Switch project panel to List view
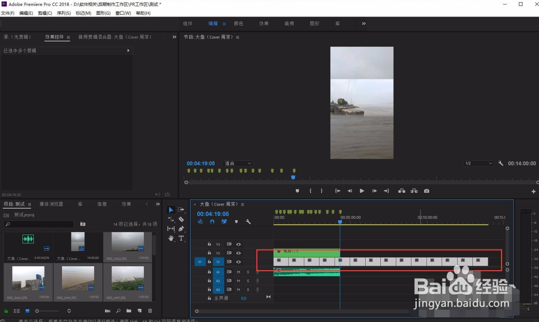Viewport: 539px width, 322px height. tap(17, 311)
